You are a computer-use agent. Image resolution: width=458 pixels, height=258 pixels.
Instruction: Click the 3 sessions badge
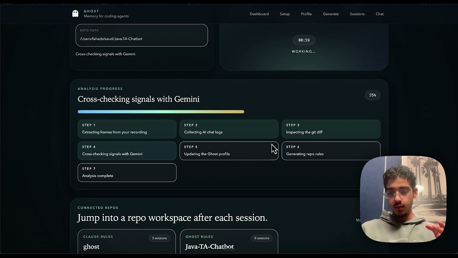click(x=160, y=238)
